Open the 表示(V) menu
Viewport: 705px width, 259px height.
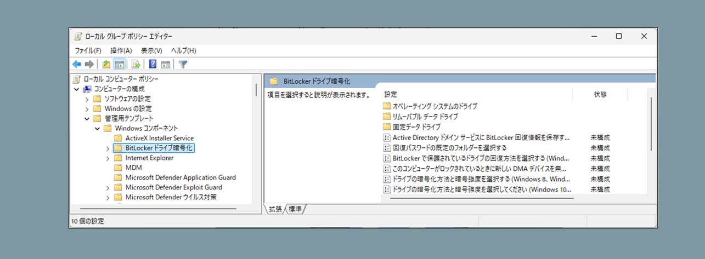(x=151, y=50)
